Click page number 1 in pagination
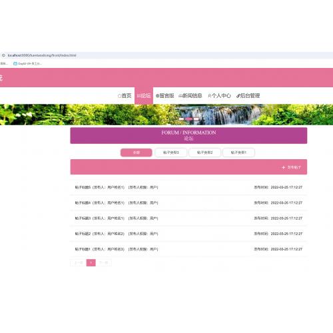The width and height of the screenshot is (333, 333). point(91,262)
